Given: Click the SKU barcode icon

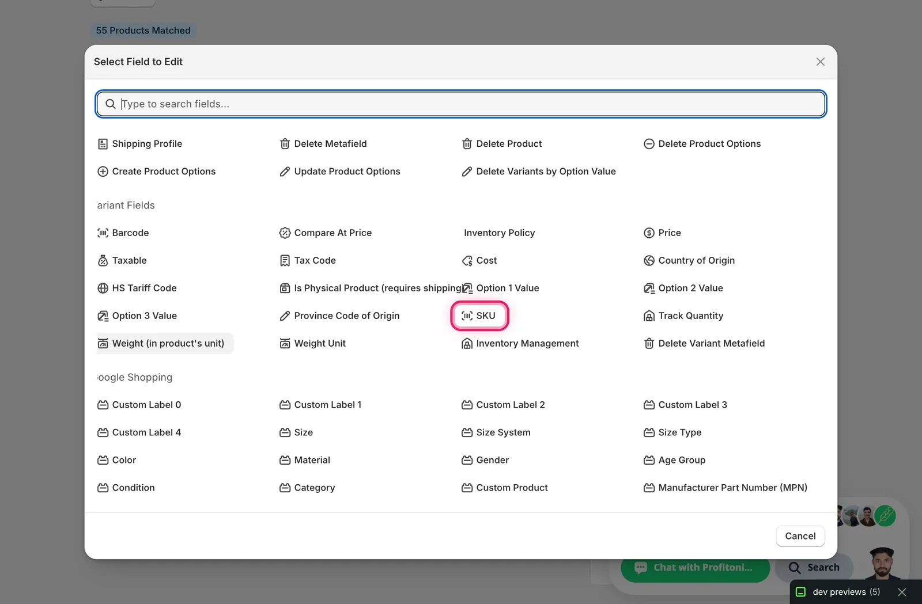Looking at the screenshot, I should click(467, 316).
